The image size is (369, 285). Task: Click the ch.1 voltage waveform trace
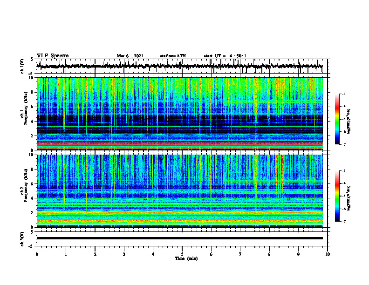point(180,66)
